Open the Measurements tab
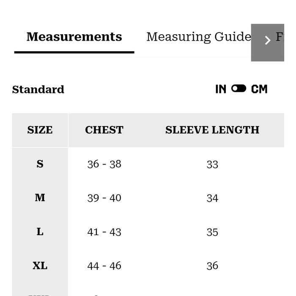The width and height of the screenshot is (296, 296). point(74,37)
